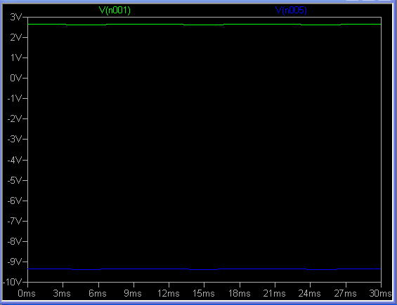The width and height of the screenshot is (397, 305).
Task: Select the green V(n001) trace label
Action: click(115, 11)
